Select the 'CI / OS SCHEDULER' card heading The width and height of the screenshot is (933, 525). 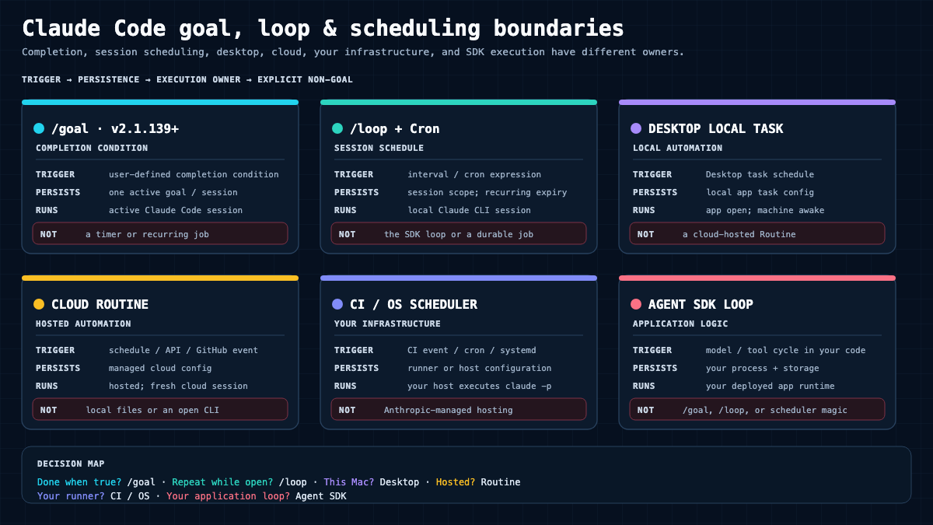414,304
